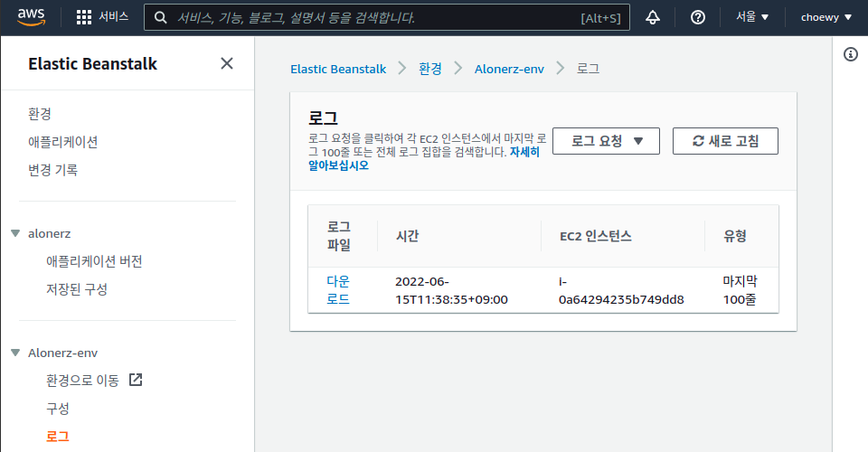Click the timestamp 2022-06-15T11:38:35+09:00
The image size is (868, 452).
click(451, 290)
